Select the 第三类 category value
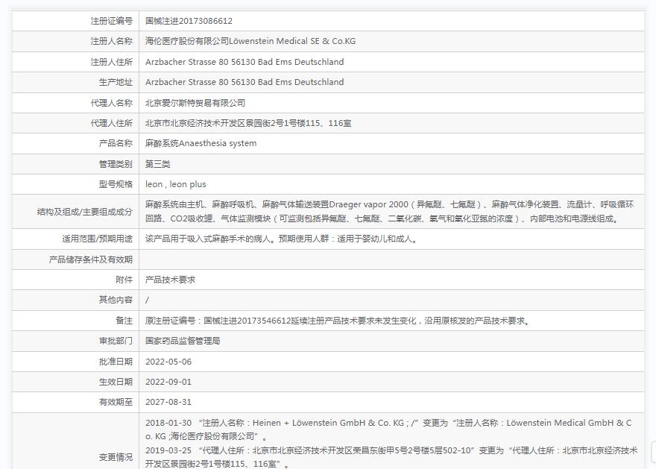The width and height of the screenshot is (656, 469). 158,164
